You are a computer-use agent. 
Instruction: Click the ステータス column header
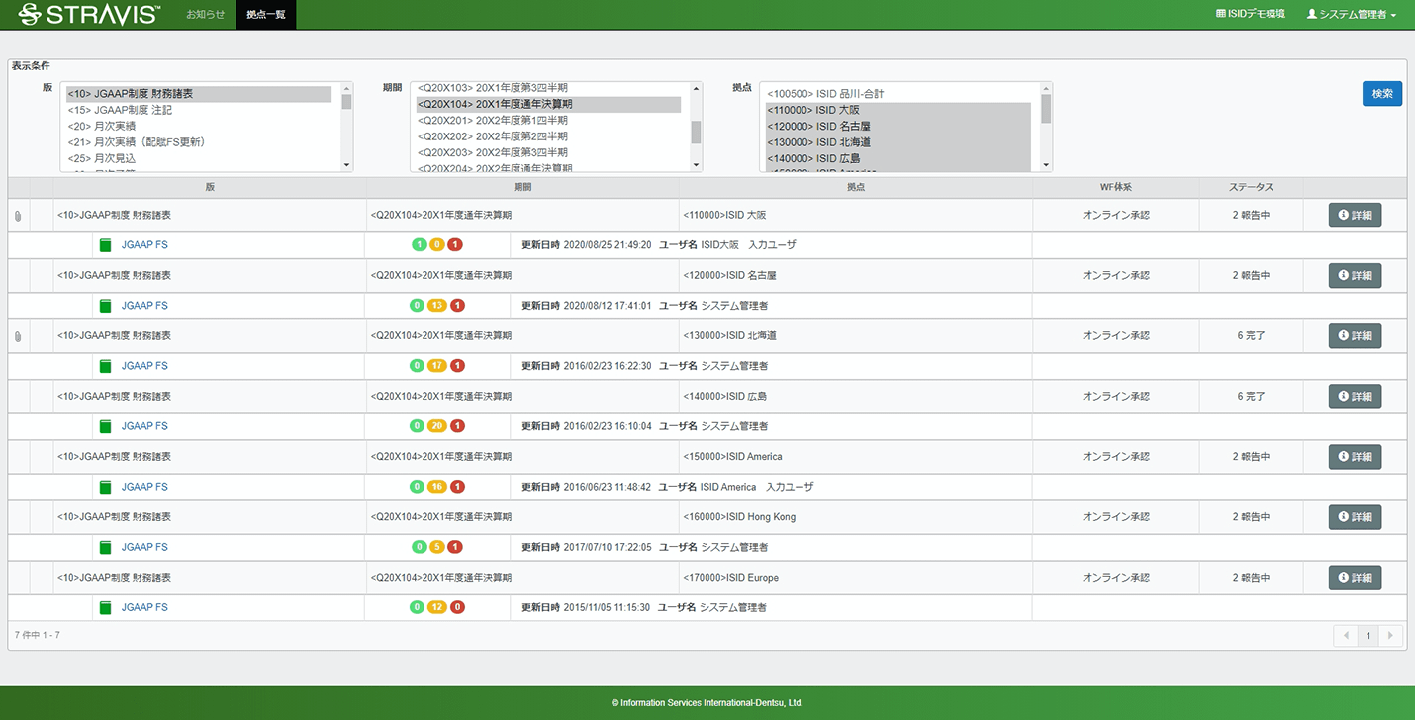tap(1251, 187)
